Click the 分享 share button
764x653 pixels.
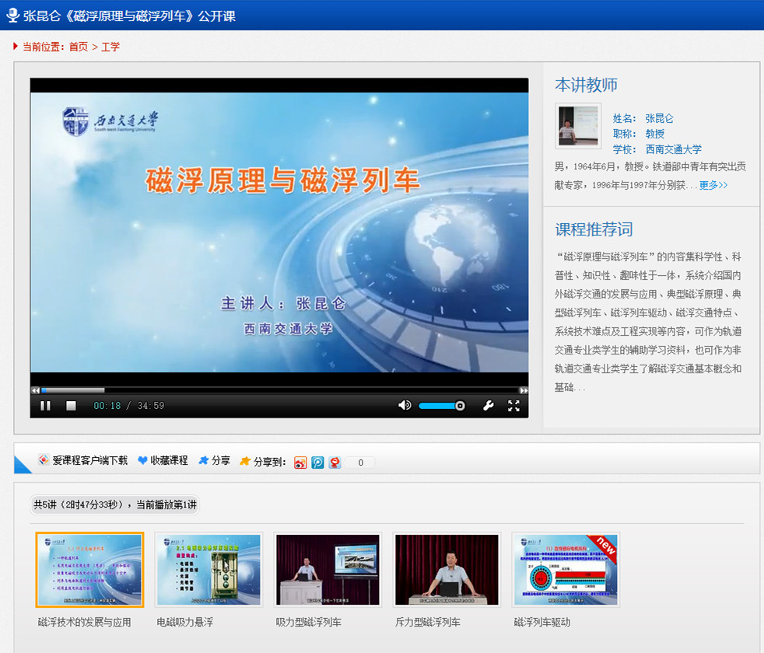(x=215, y=461)
